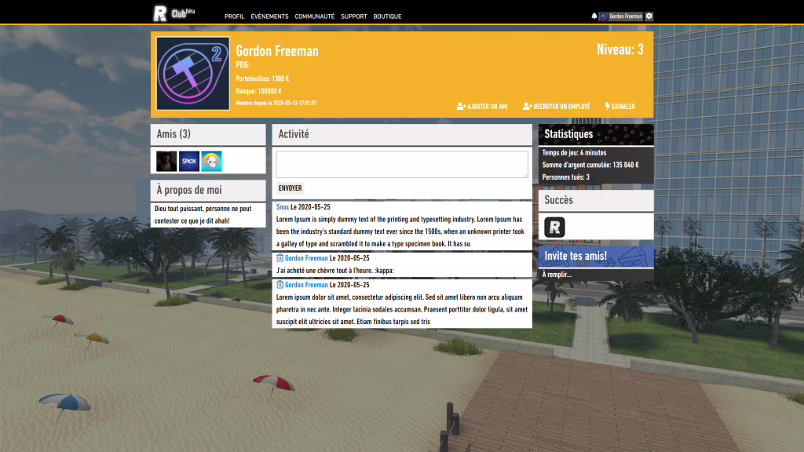Viewport: 804px width, 452px height.
Task: Go to ÉVÈNEMENTS in the navigation
Action: tap(270, 16)
